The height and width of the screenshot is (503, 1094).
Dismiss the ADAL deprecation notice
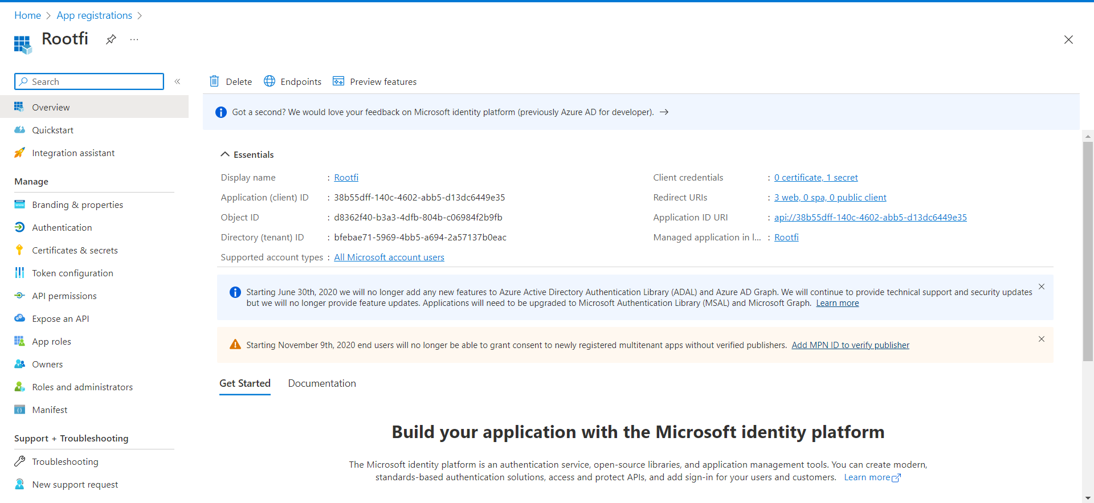tap(1042, 287)
